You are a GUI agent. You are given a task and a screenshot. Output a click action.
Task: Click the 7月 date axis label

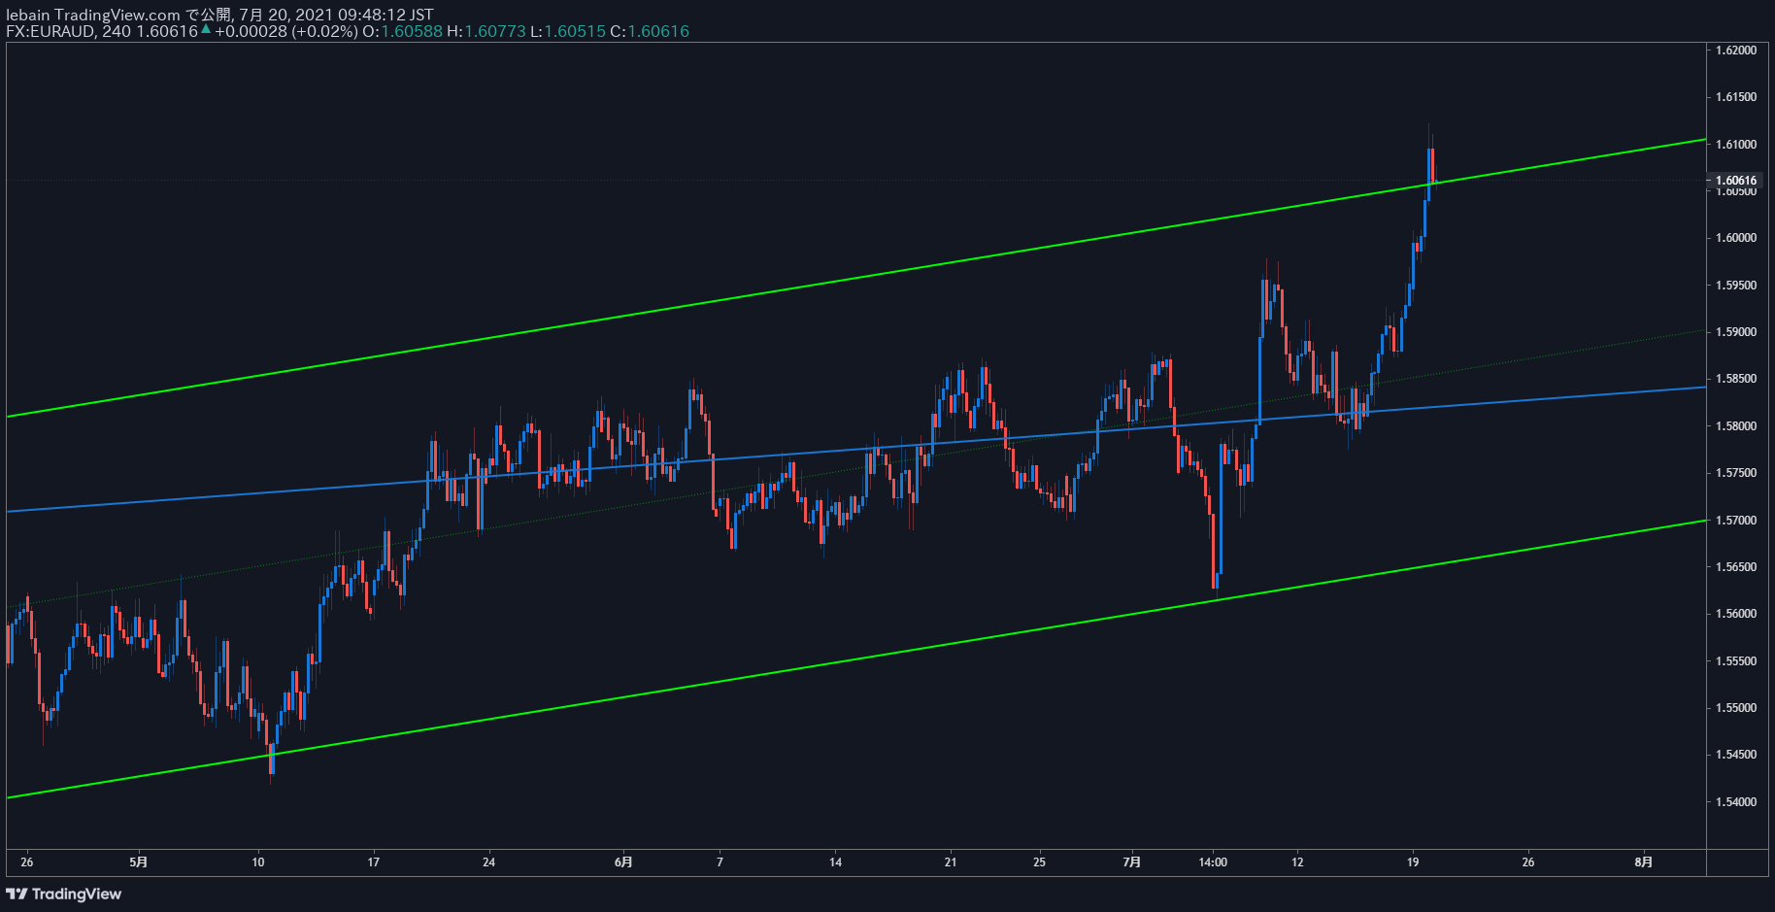pos(1131,861)
